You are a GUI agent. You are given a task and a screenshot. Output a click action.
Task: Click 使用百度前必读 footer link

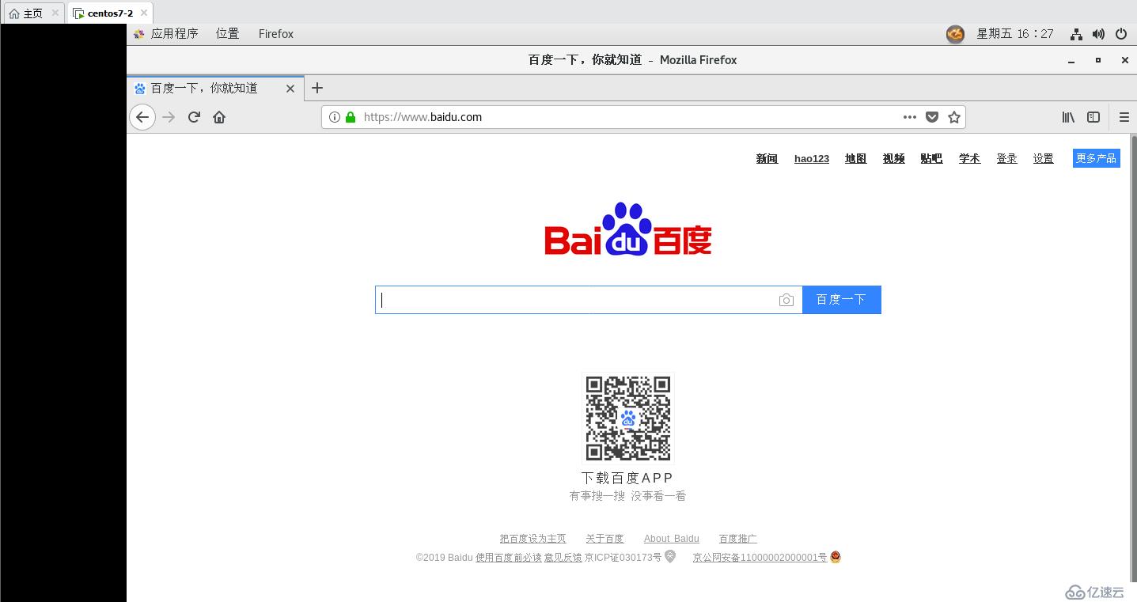coord(509,557)
